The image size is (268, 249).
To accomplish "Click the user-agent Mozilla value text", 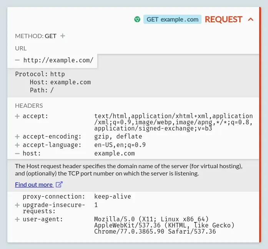I will point(164,226).
